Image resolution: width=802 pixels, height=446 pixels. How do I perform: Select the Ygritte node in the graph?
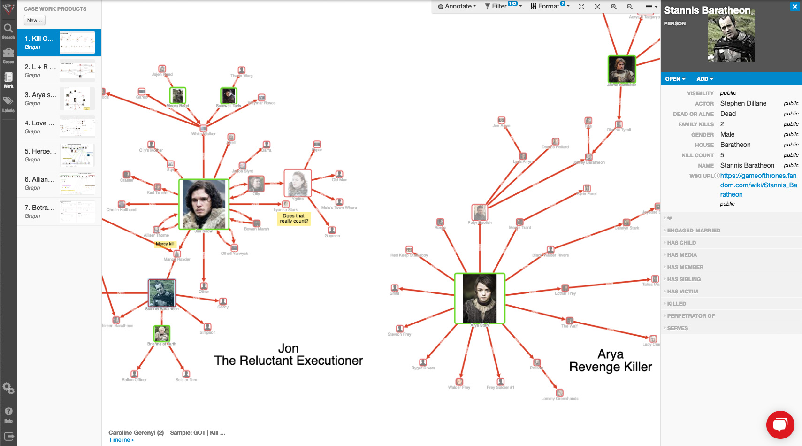click(x=298, y=183)
